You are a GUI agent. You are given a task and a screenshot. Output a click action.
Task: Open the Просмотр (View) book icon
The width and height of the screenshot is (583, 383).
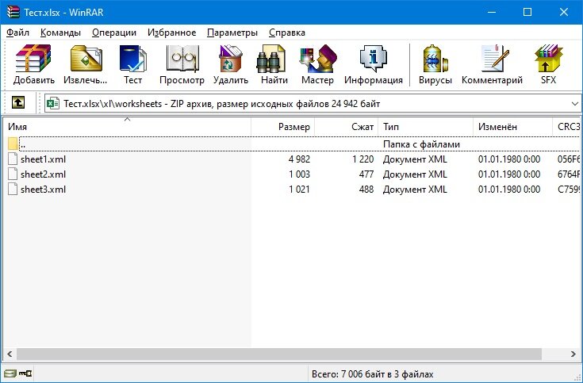(x=182, y=59)
